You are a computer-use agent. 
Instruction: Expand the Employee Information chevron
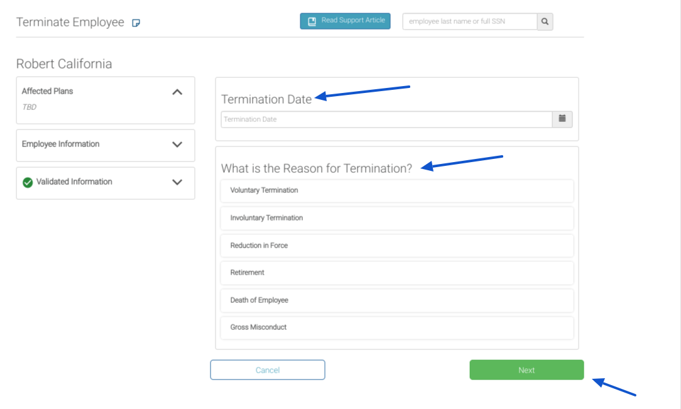(177, 145)
